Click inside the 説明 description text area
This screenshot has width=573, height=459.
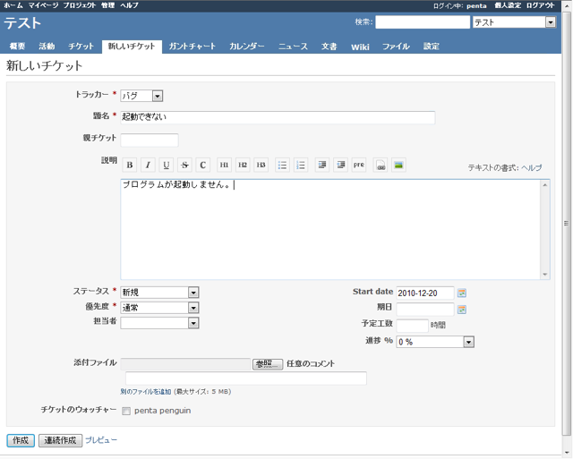pos(330,229)
